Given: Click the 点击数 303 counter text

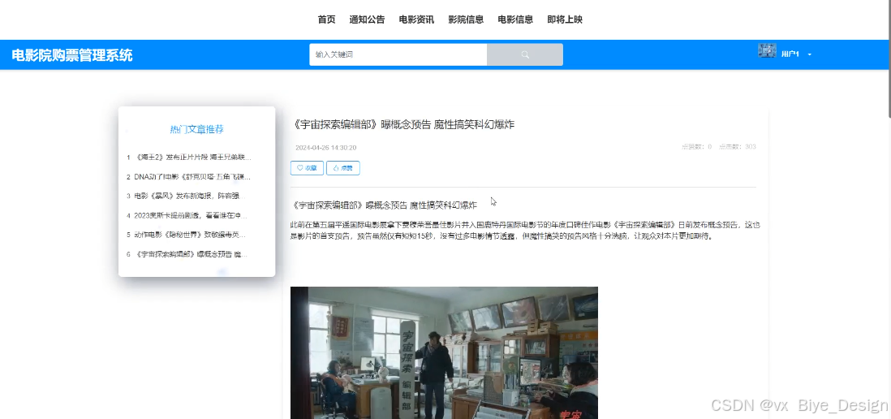Looking at the screenshot, I should (x=737, y=147).
